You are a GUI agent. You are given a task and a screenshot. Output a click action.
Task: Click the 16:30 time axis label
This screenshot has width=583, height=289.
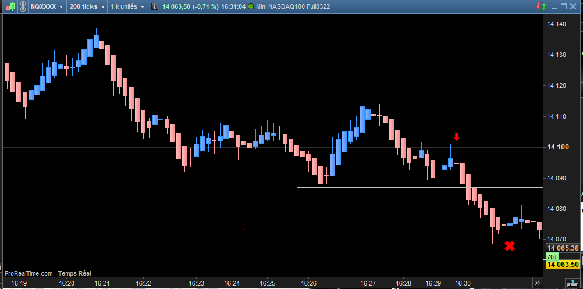point(463,283)
